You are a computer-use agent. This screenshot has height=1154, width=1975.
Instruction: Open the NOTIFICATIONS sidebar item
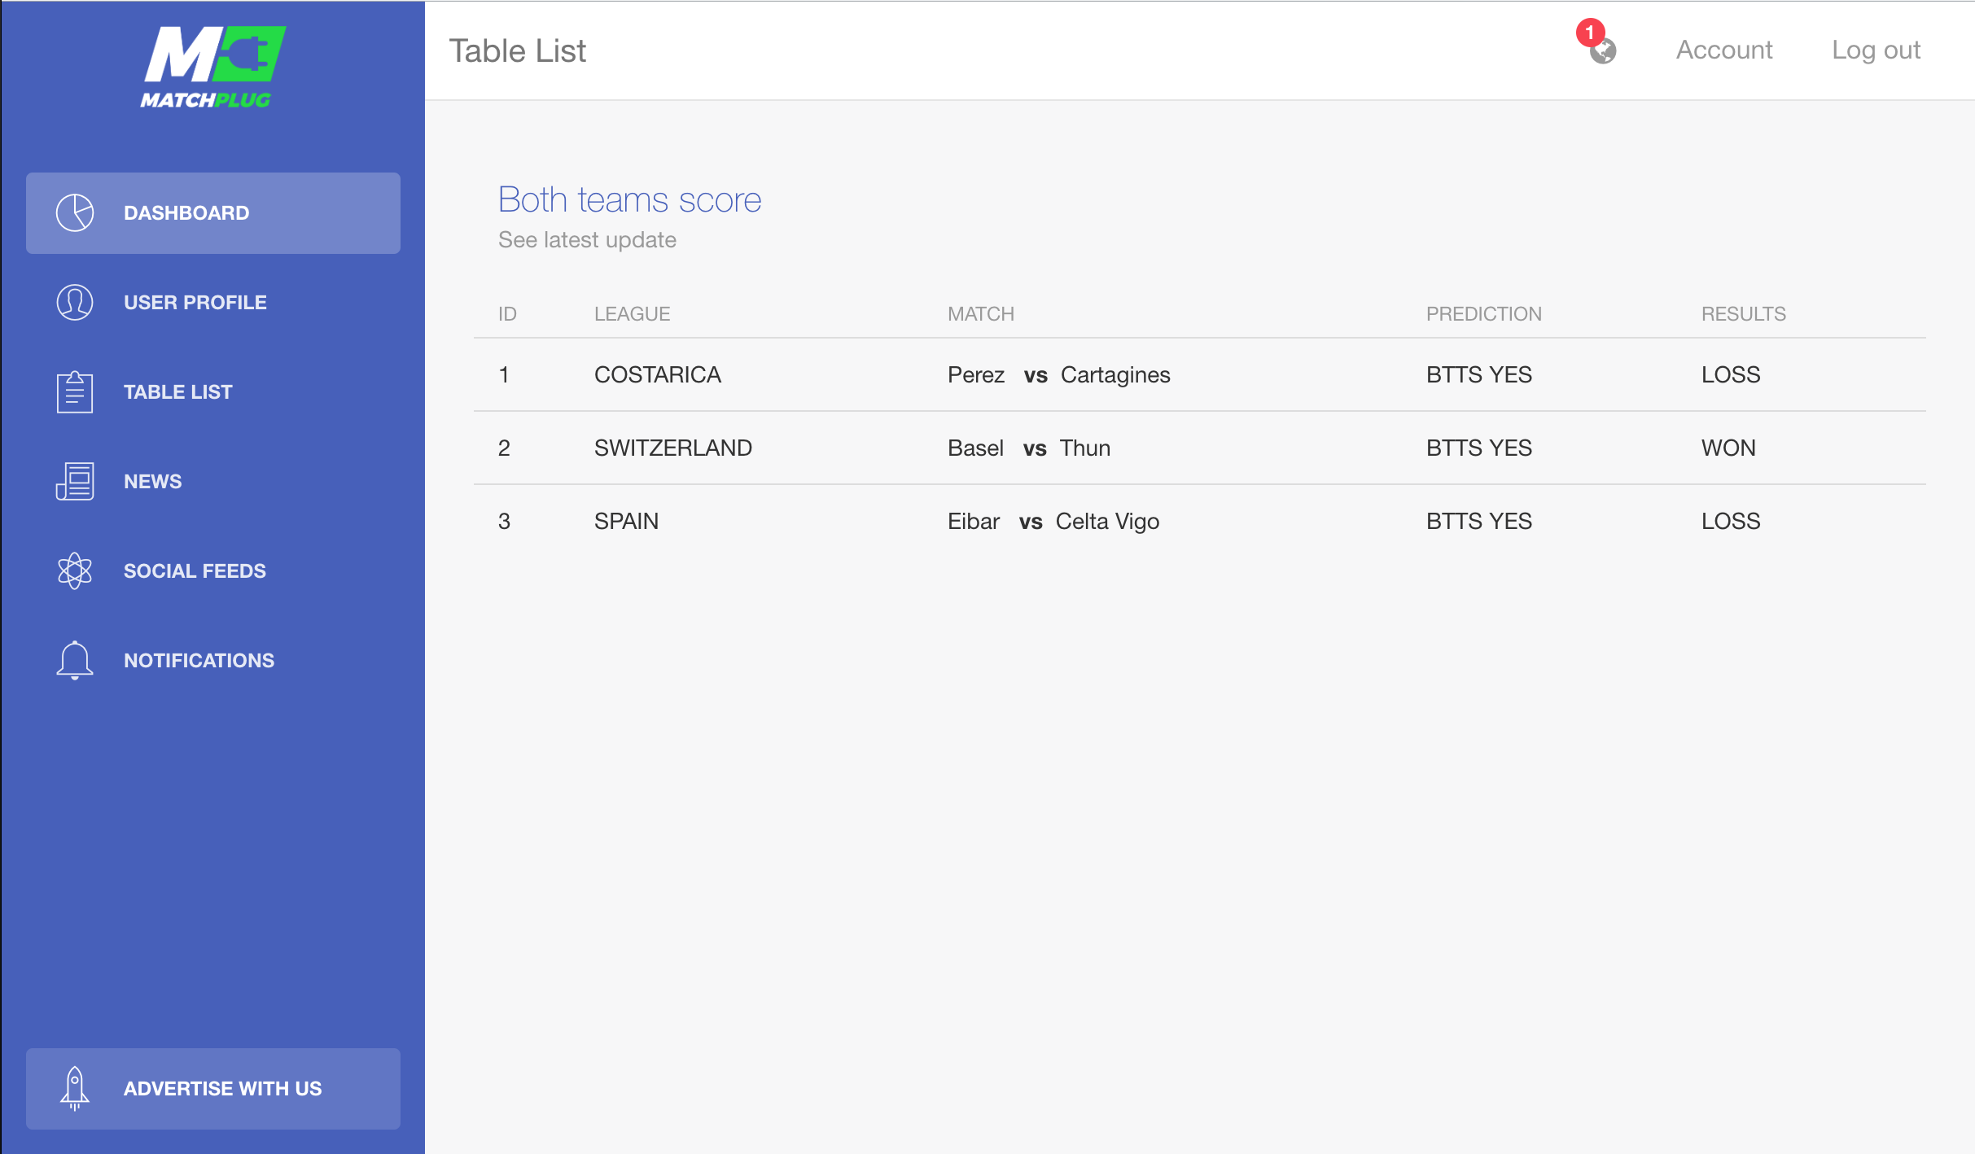(x=213, y=660)
